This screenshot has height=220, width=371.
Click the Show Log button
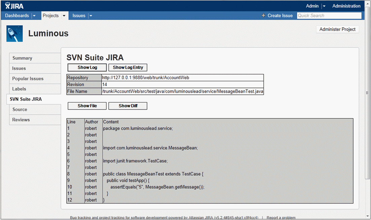[87, 67]
